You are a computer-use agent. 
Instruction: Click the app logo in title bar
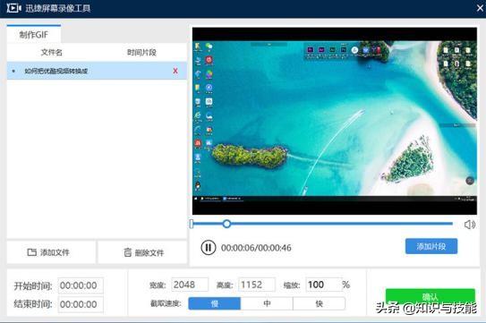tap(13, 8)
